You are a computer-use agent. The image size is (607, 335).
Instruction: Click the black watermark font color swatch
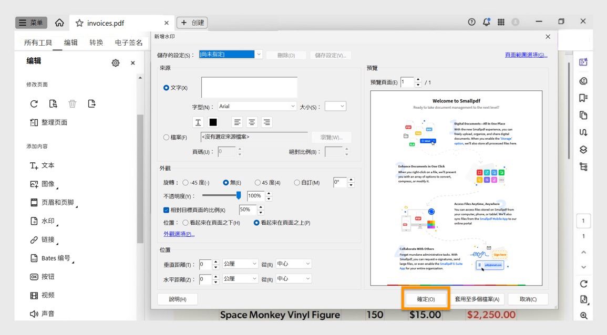click(212, 122)
